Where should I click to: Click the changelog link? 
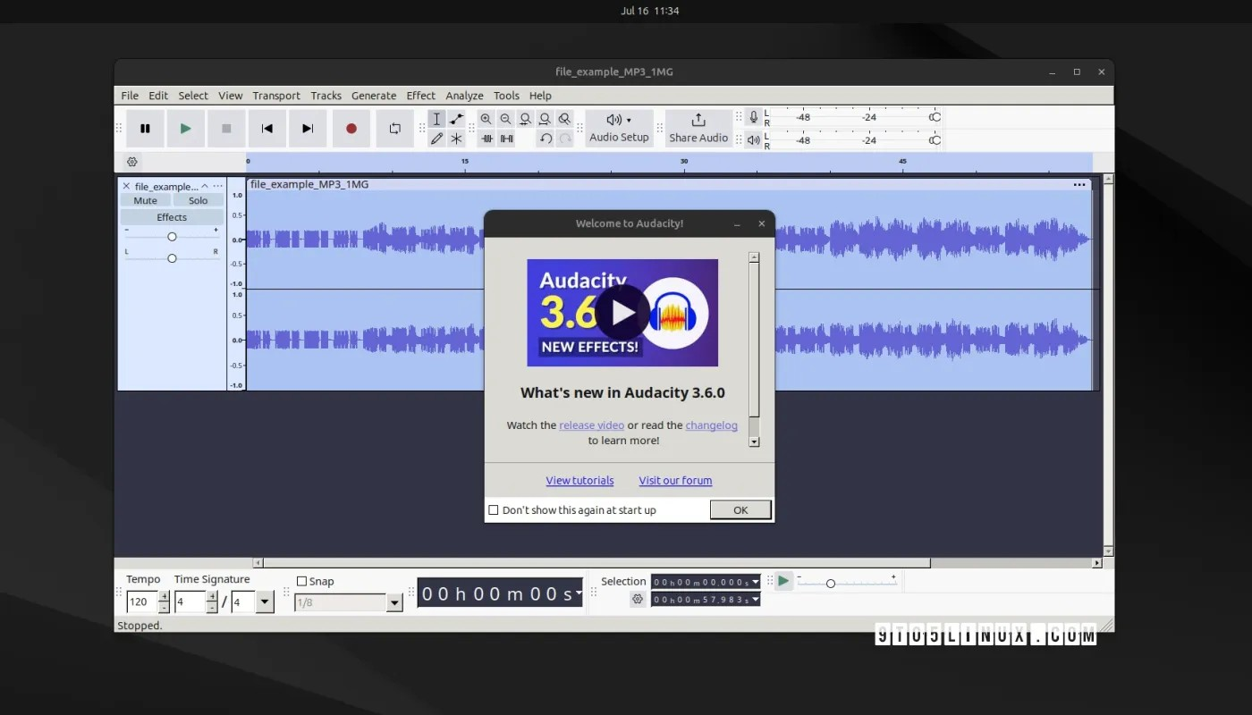711,425
